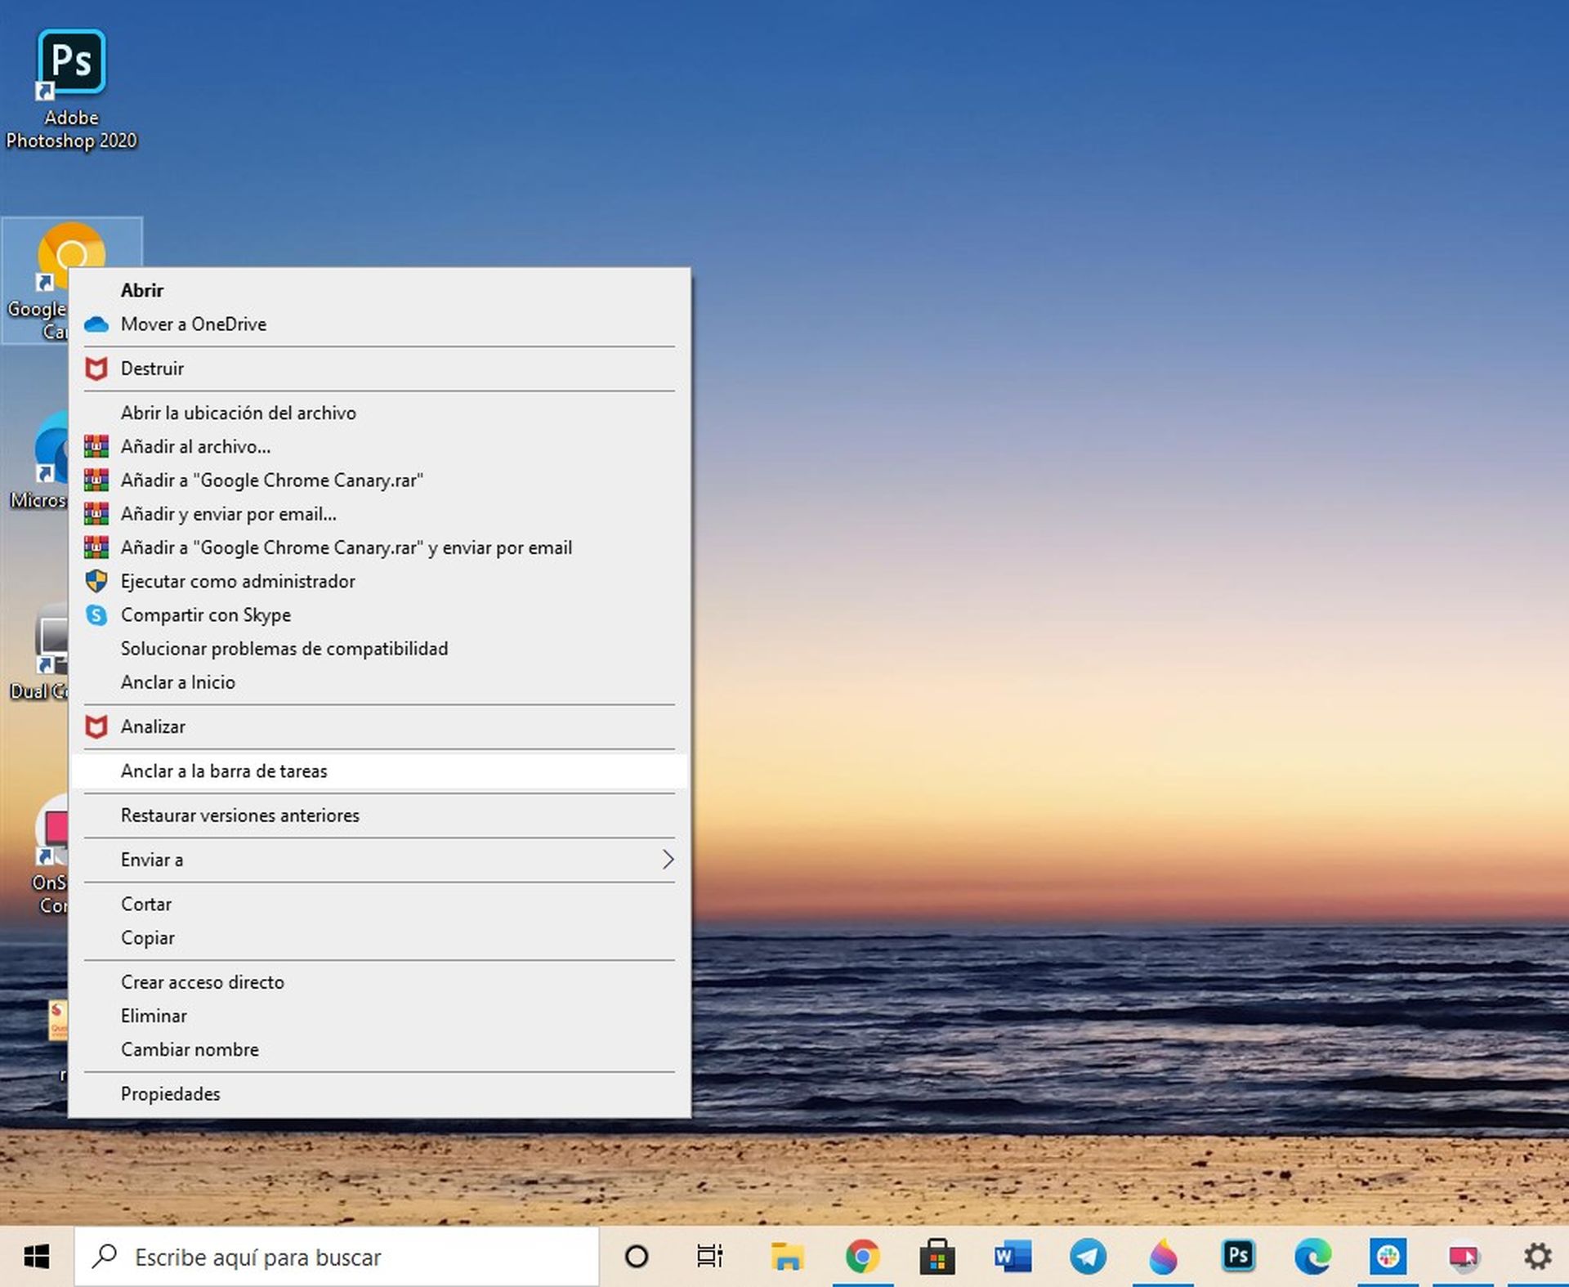Open Microsoft Word from the taskbar

click(1010, 1257)
